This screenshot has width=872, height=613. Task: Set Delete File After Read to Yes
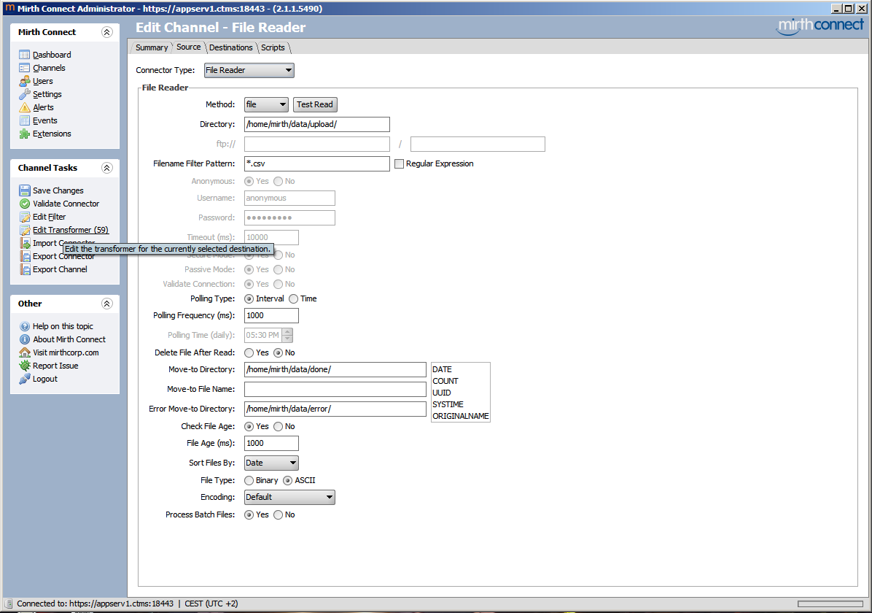tap(249, 353)
